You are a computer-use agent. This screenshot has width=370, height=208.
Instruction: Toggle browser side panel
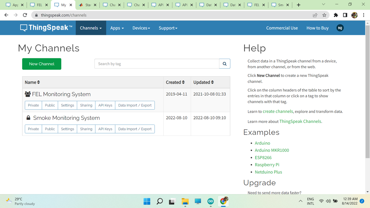pos(345,15)
